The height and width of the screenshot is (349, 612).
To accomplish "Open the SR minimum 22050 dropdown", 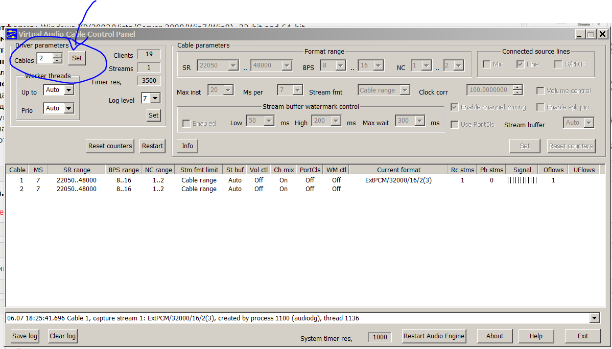I will coord(233,65).
